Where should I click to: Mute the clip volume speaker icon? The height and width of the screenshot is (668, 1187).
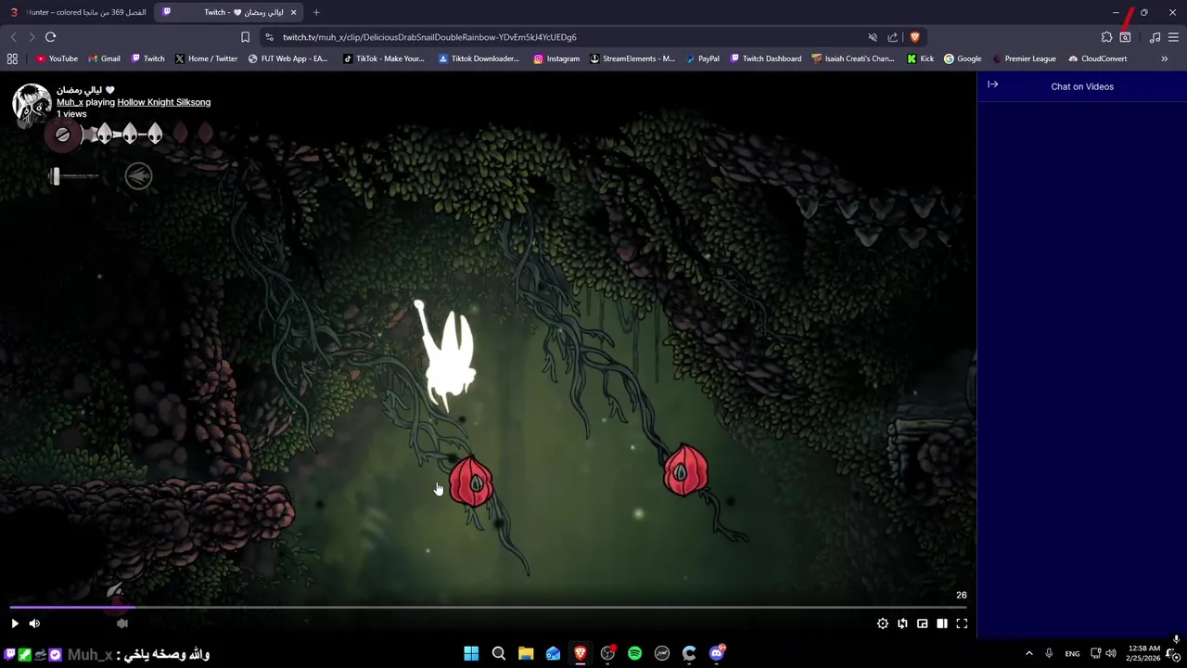pyautogui.click(x=34, y=623)
